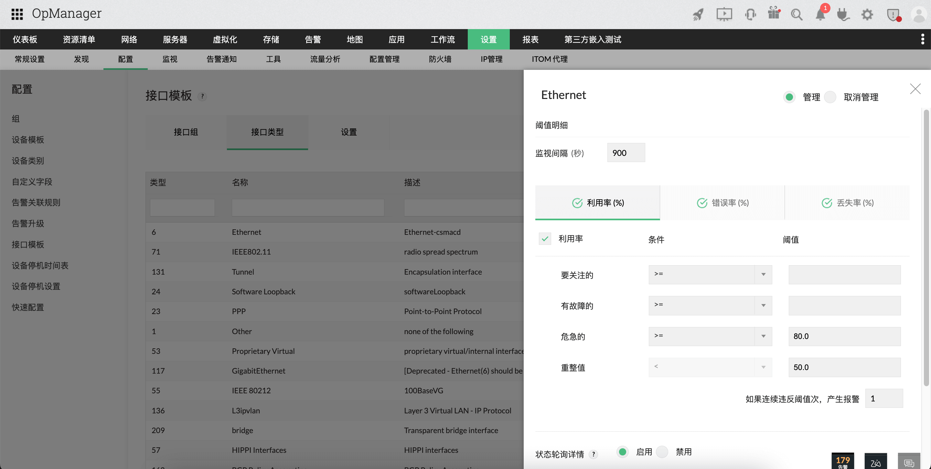Open the 工作流 menu item

442,39
